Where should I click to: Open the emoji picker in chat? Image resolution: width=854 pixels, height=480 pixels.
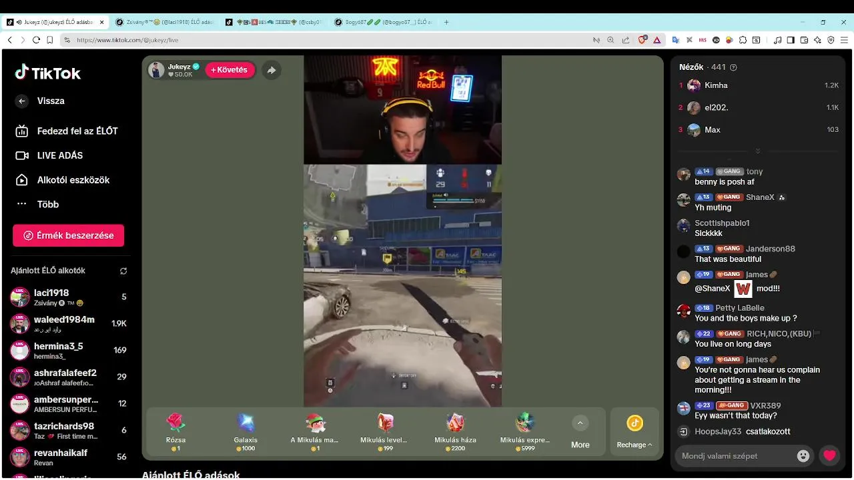(x=803, y=456)
